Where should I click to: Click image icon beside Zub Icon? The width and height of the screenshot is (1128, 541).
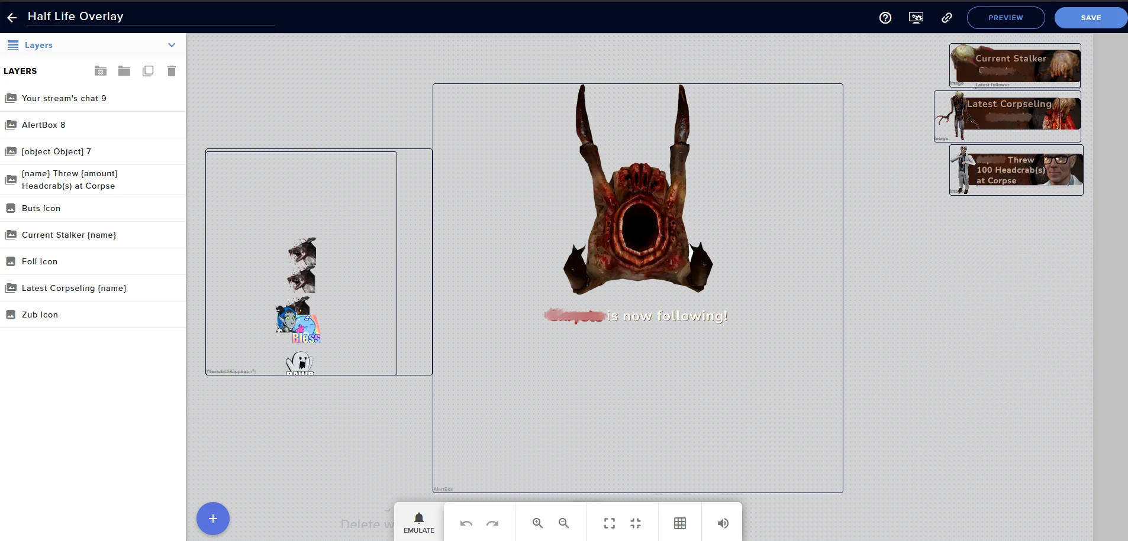[11, 315]
